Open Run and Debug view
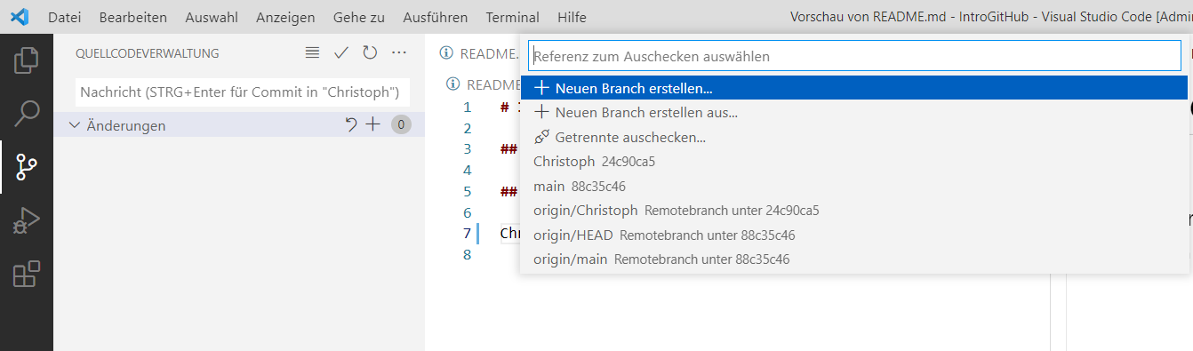The image size is (1193, 351). pos(27,220)
